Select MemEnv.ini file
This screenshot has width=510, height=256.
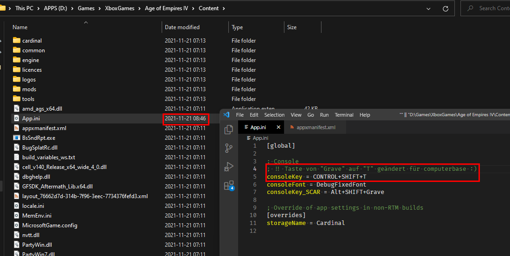click(x=37, y=216)
